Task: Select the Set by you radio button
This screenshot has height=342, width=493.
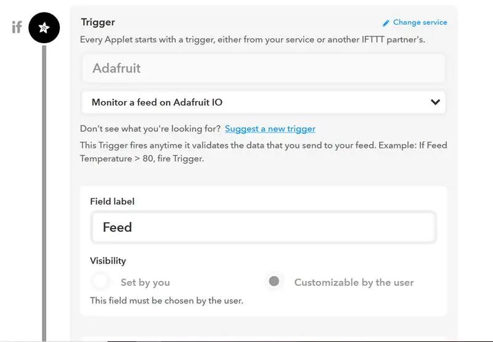Action: (x=100, y=282)
